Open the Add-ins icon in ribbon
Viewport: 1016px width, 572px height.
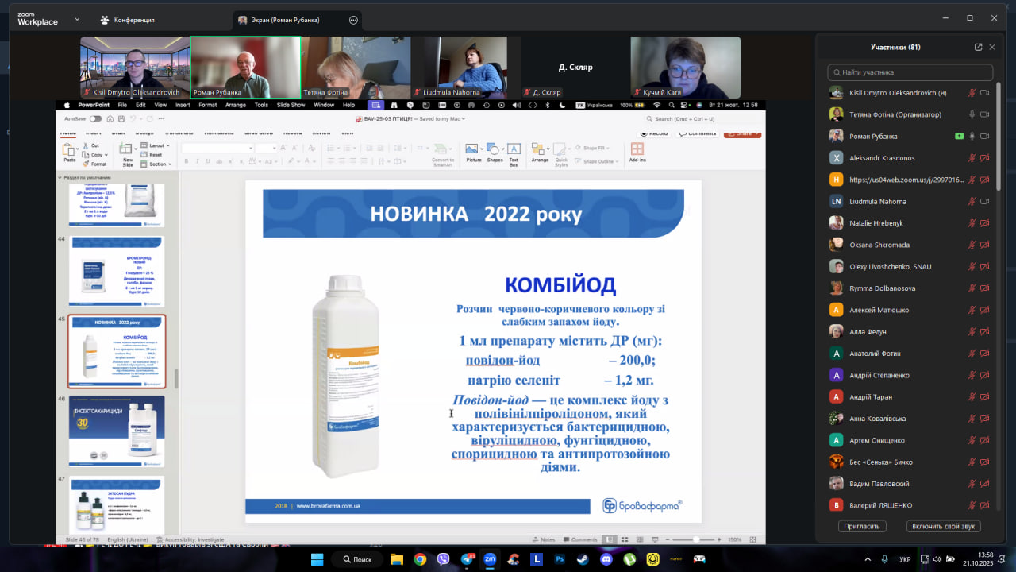(x=637, y=151)
